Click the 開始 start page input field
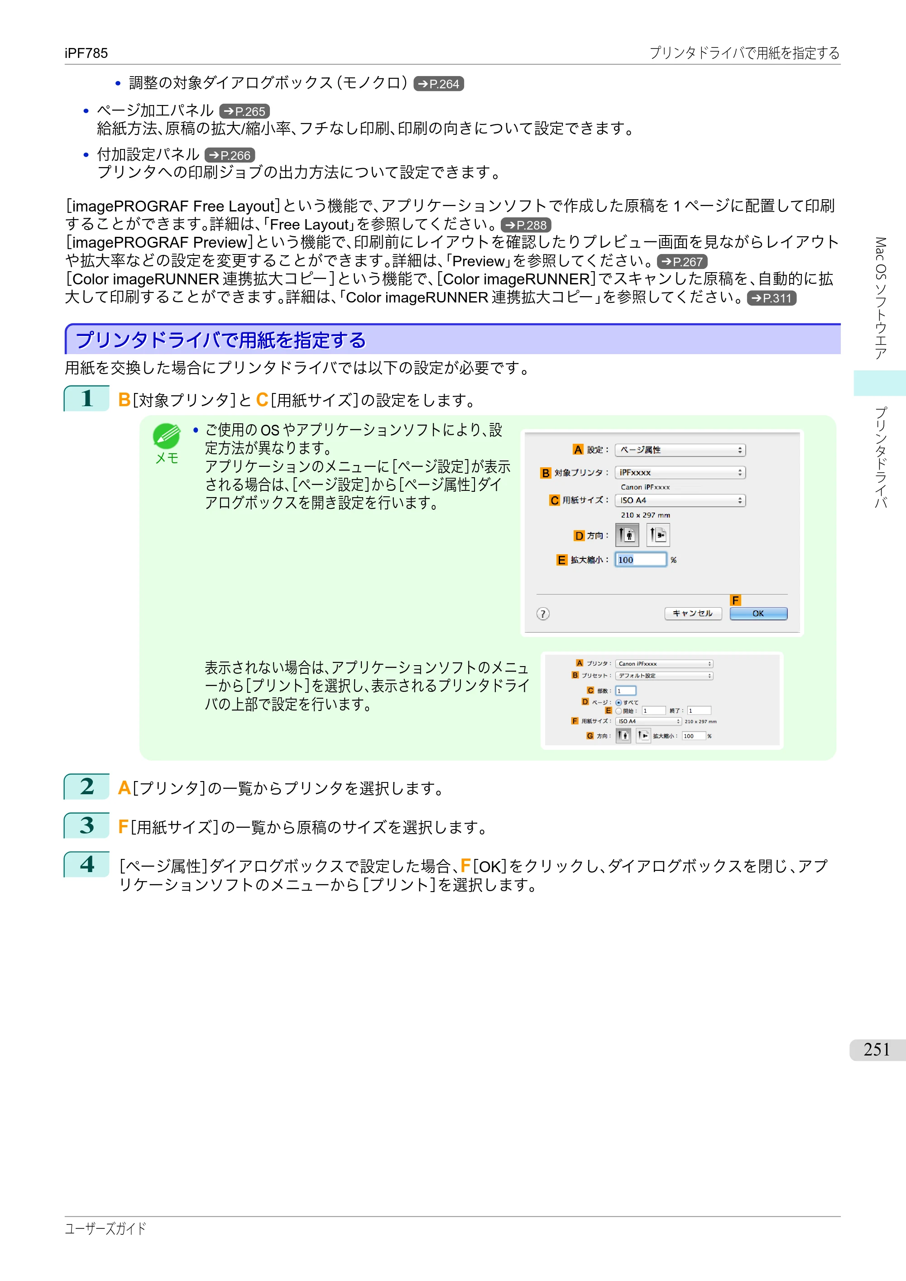This screenshot has height=1281, width=906. [654, 710]
